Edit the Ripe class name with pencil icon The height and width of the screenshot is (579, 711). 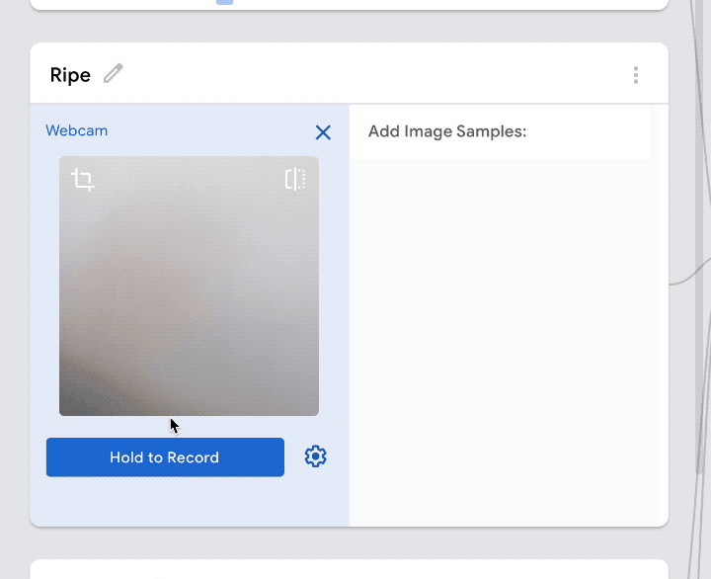[113, 73]
